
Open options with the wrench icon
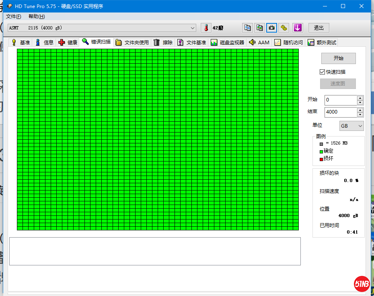pos(284,28)
